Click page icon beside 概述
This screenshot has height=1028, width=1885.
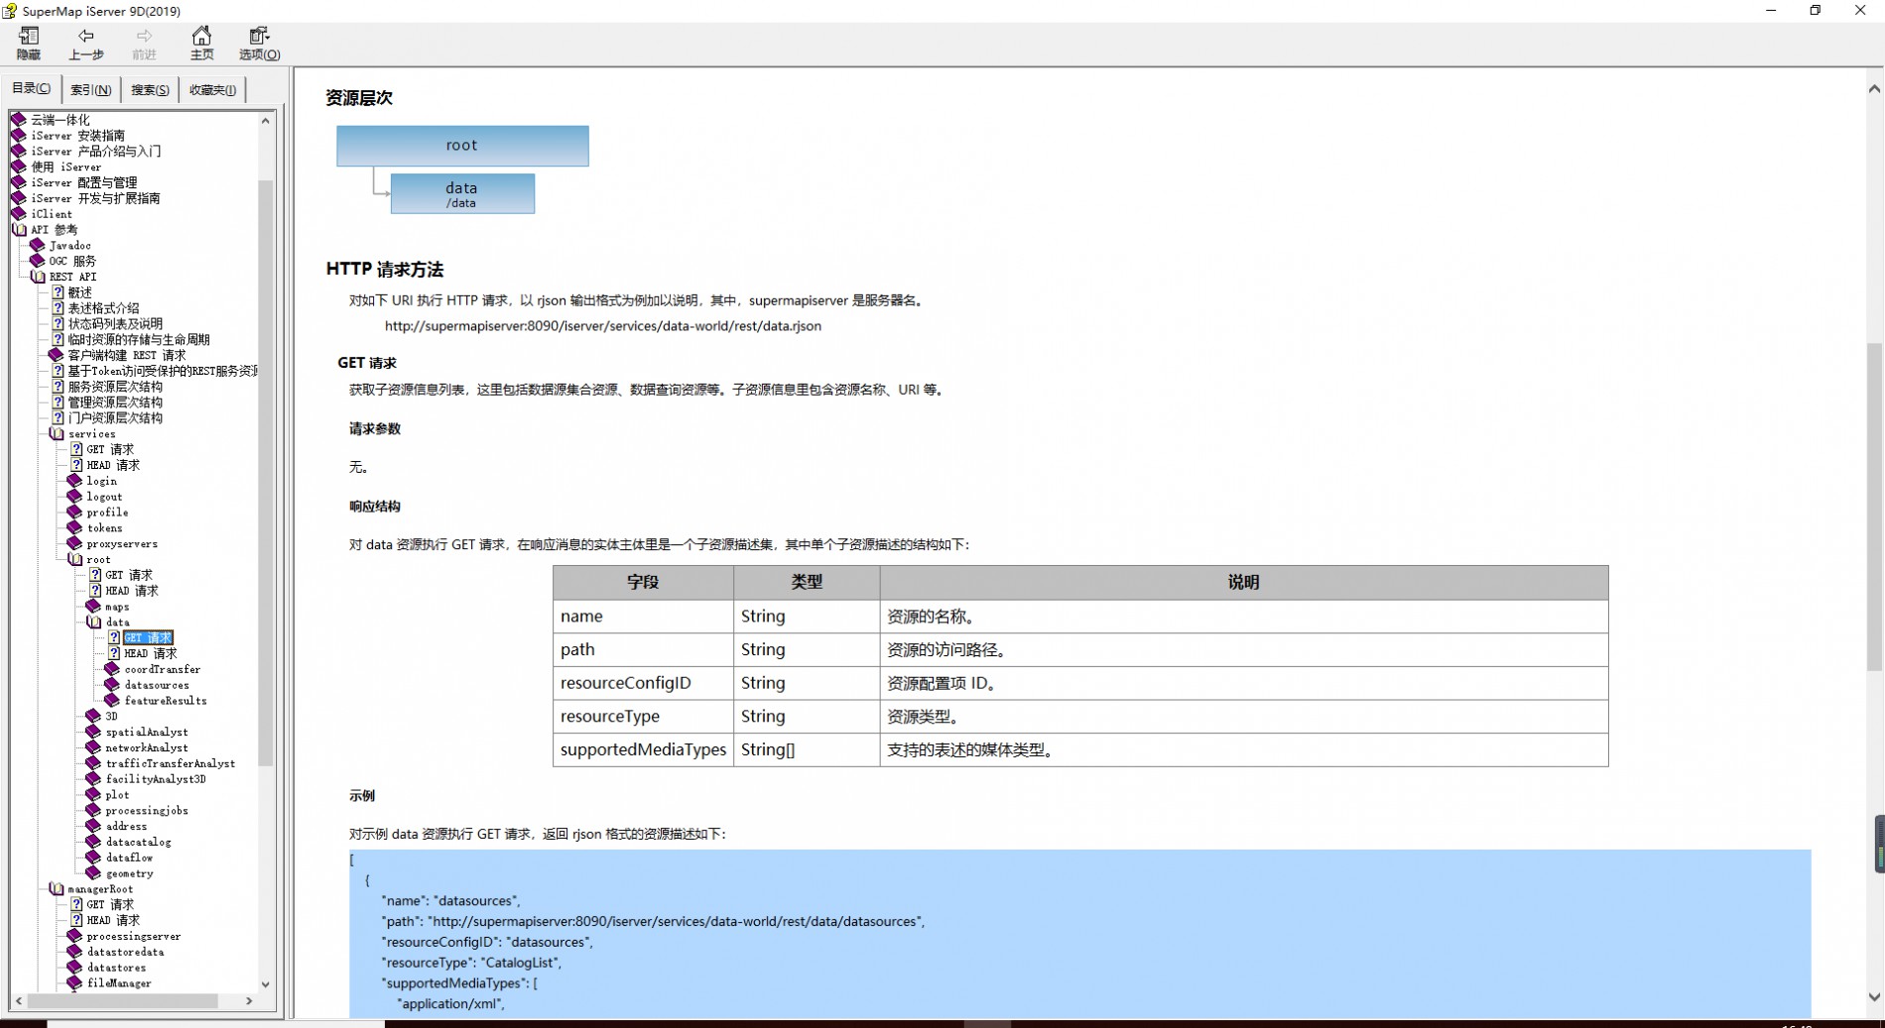(x=58, y=292)
